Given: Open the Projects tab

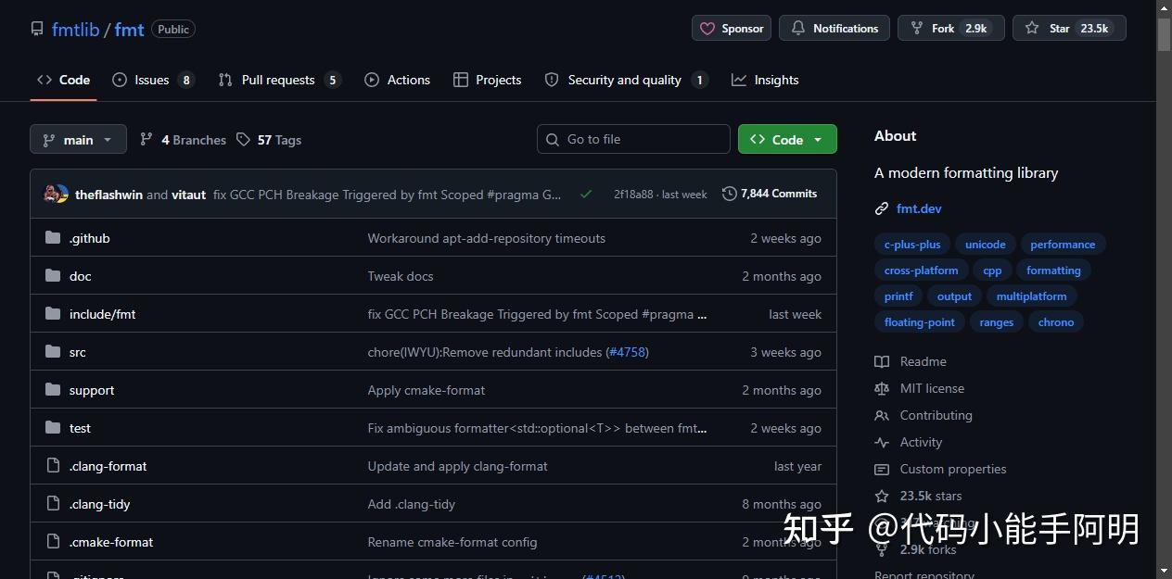Looking at the screenshot, I should pos(488,80).
